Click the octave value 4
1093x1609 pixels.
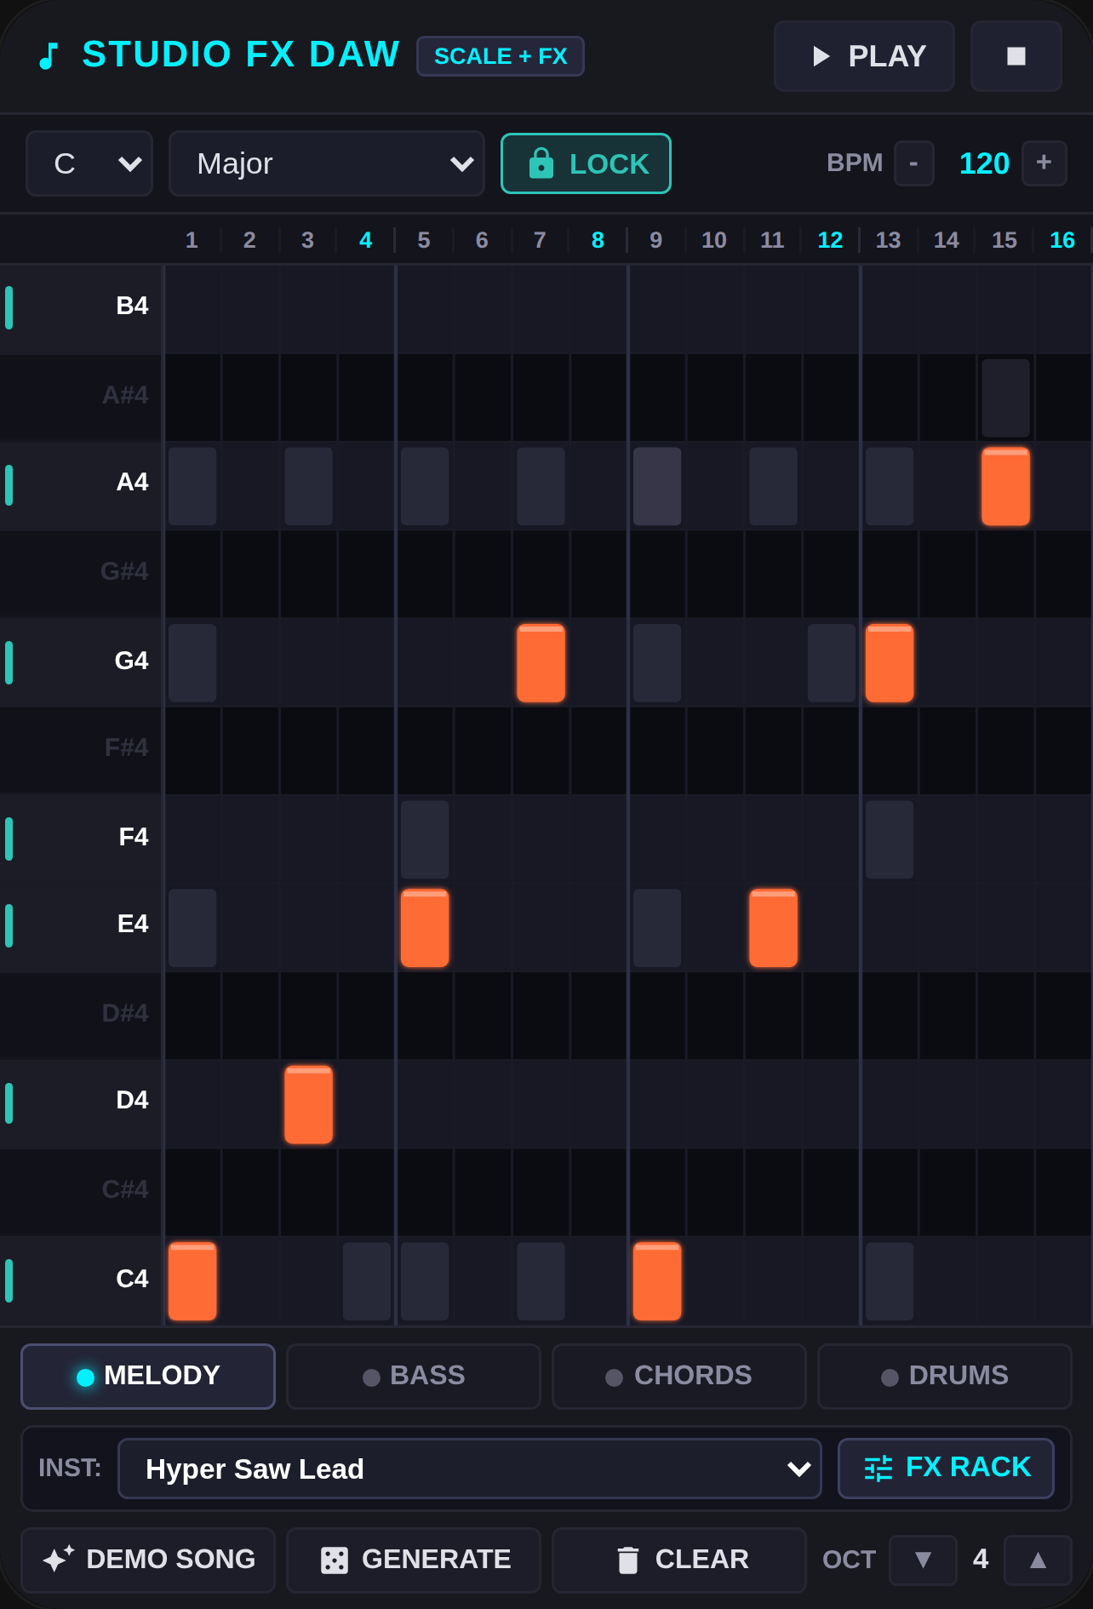(x=981, y=1560)
